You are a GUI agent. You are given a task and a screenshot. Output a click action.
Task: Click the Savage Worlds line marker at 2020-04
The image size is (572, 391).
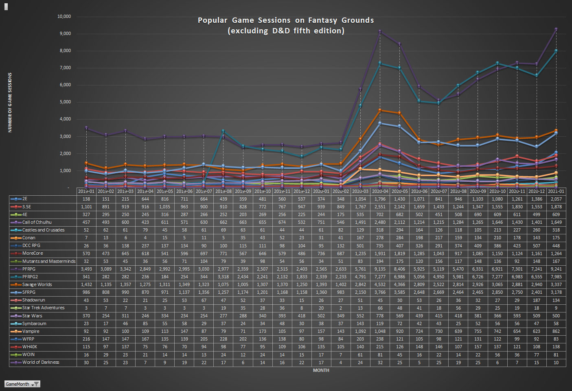coord(380,110)
